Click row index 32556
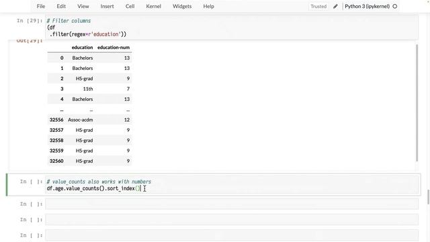The width and height of the screenshot is (430, 242). tap(56, 120)
